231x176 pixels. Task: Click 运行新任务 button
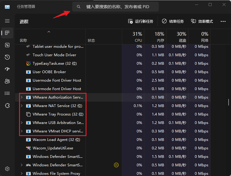click(x=141, y=21)
